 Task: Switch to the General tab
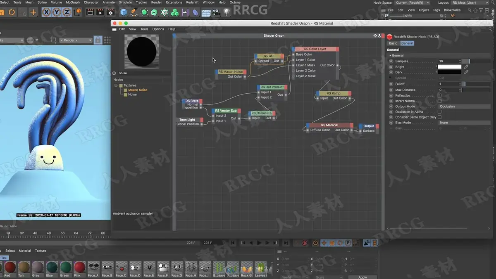pyautogui.click(x=407, y=43)
